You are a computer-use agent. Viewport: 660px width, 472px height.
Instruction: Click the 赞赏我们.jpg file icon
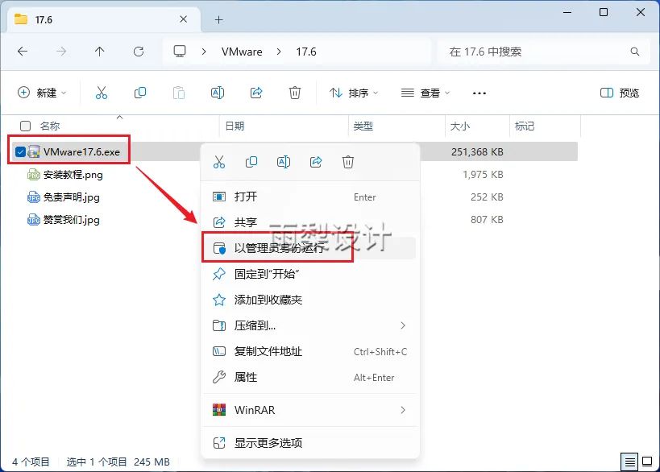[34, 220]
